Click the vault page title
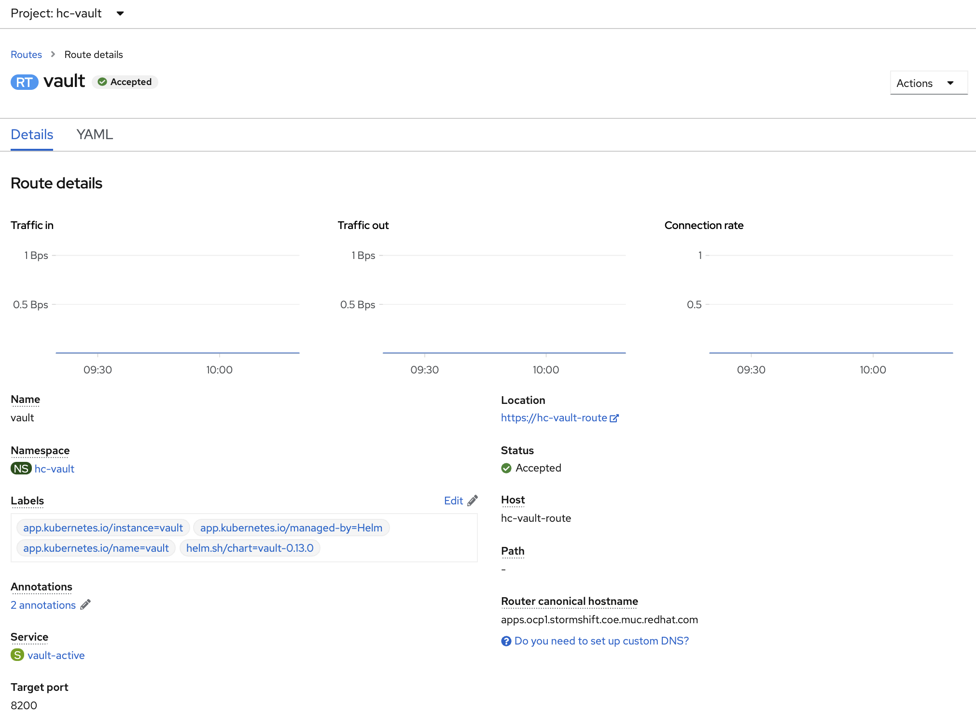The image size is (976, 716). (64, 81)
